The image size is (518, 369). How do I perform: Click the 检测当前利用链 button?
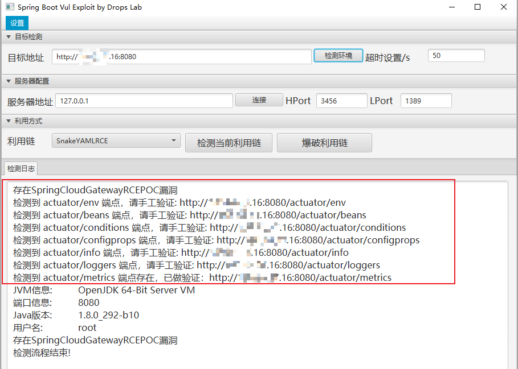229,143
